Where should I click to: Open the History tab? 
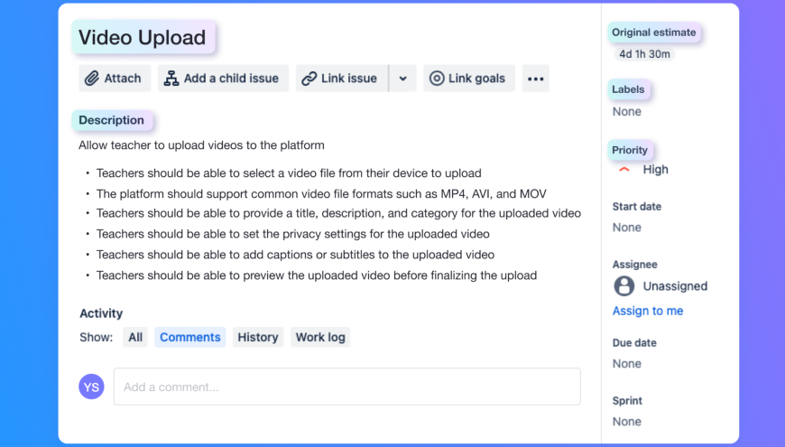pos(258,338)
